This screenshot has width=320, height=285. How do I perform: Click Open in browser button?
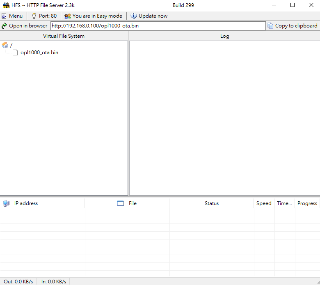[25, 26]
